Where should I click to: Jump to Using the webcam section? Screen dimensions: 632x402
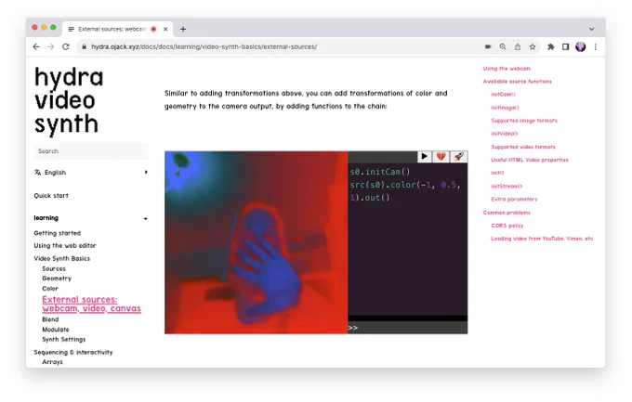click(507, 69)
